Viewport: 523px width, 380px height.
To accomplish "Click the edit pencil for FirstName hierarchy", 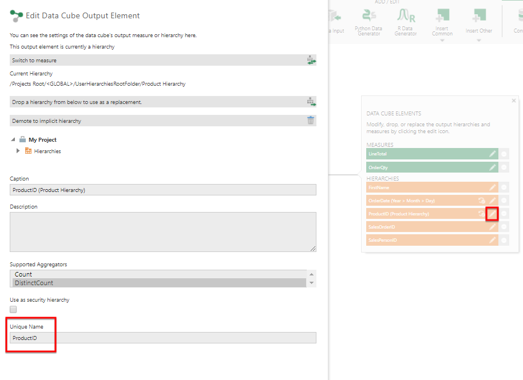I will pyautogui.click(x=492, y=187).
